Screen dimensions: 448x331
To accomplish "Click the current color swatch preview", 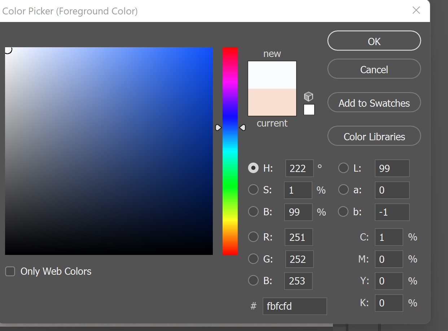I will point(272,102).
